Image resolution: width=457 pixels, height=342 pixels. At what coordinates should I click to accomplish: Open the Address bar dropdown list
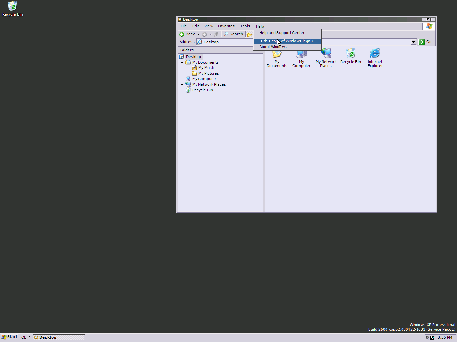pyautogui.click(x=413, y=42)
